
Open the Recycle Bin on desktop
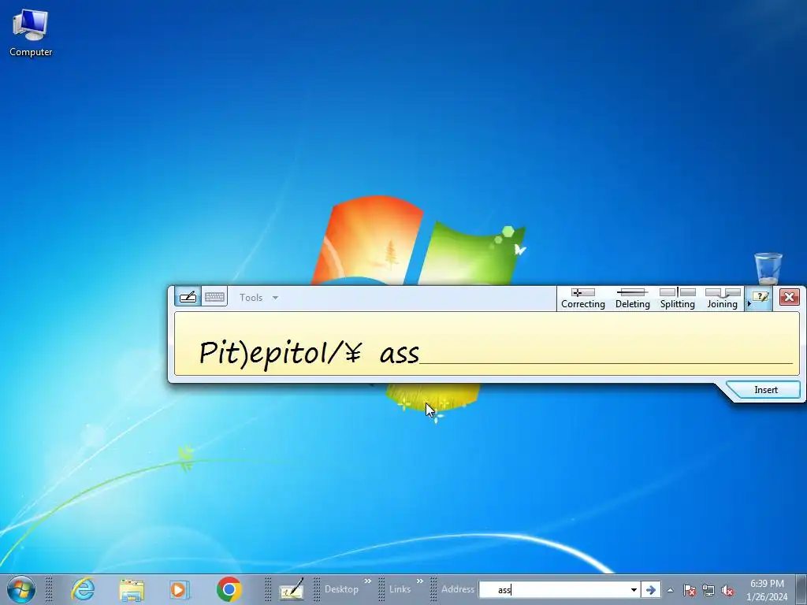pos(768,269)
